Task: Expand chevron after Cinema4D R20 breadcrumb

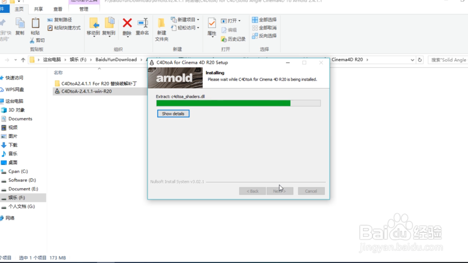Action: pyautogui.click(x=367, y=60)
